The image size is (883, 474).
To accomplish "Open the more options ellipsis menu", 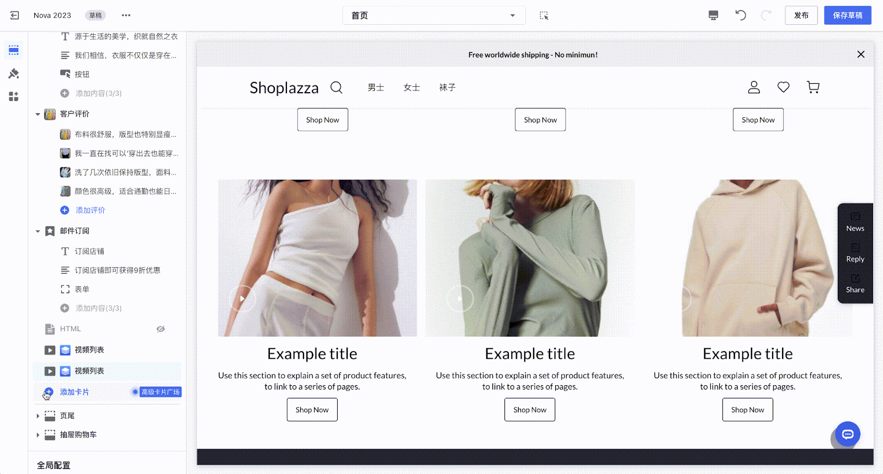I will coord(126,15).
